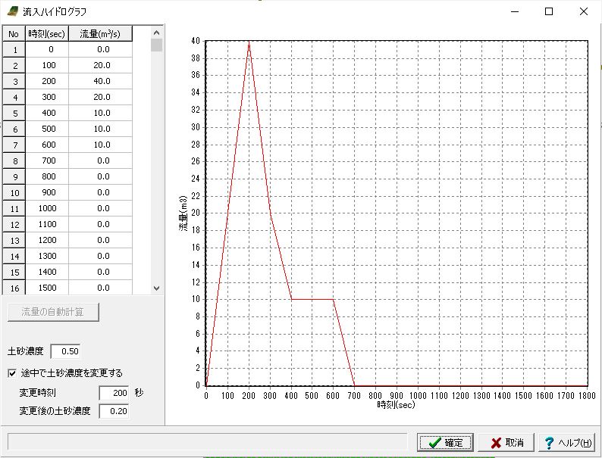Select row header number 8
Viewport: 602px width, 458px height.
pos(14,161)
